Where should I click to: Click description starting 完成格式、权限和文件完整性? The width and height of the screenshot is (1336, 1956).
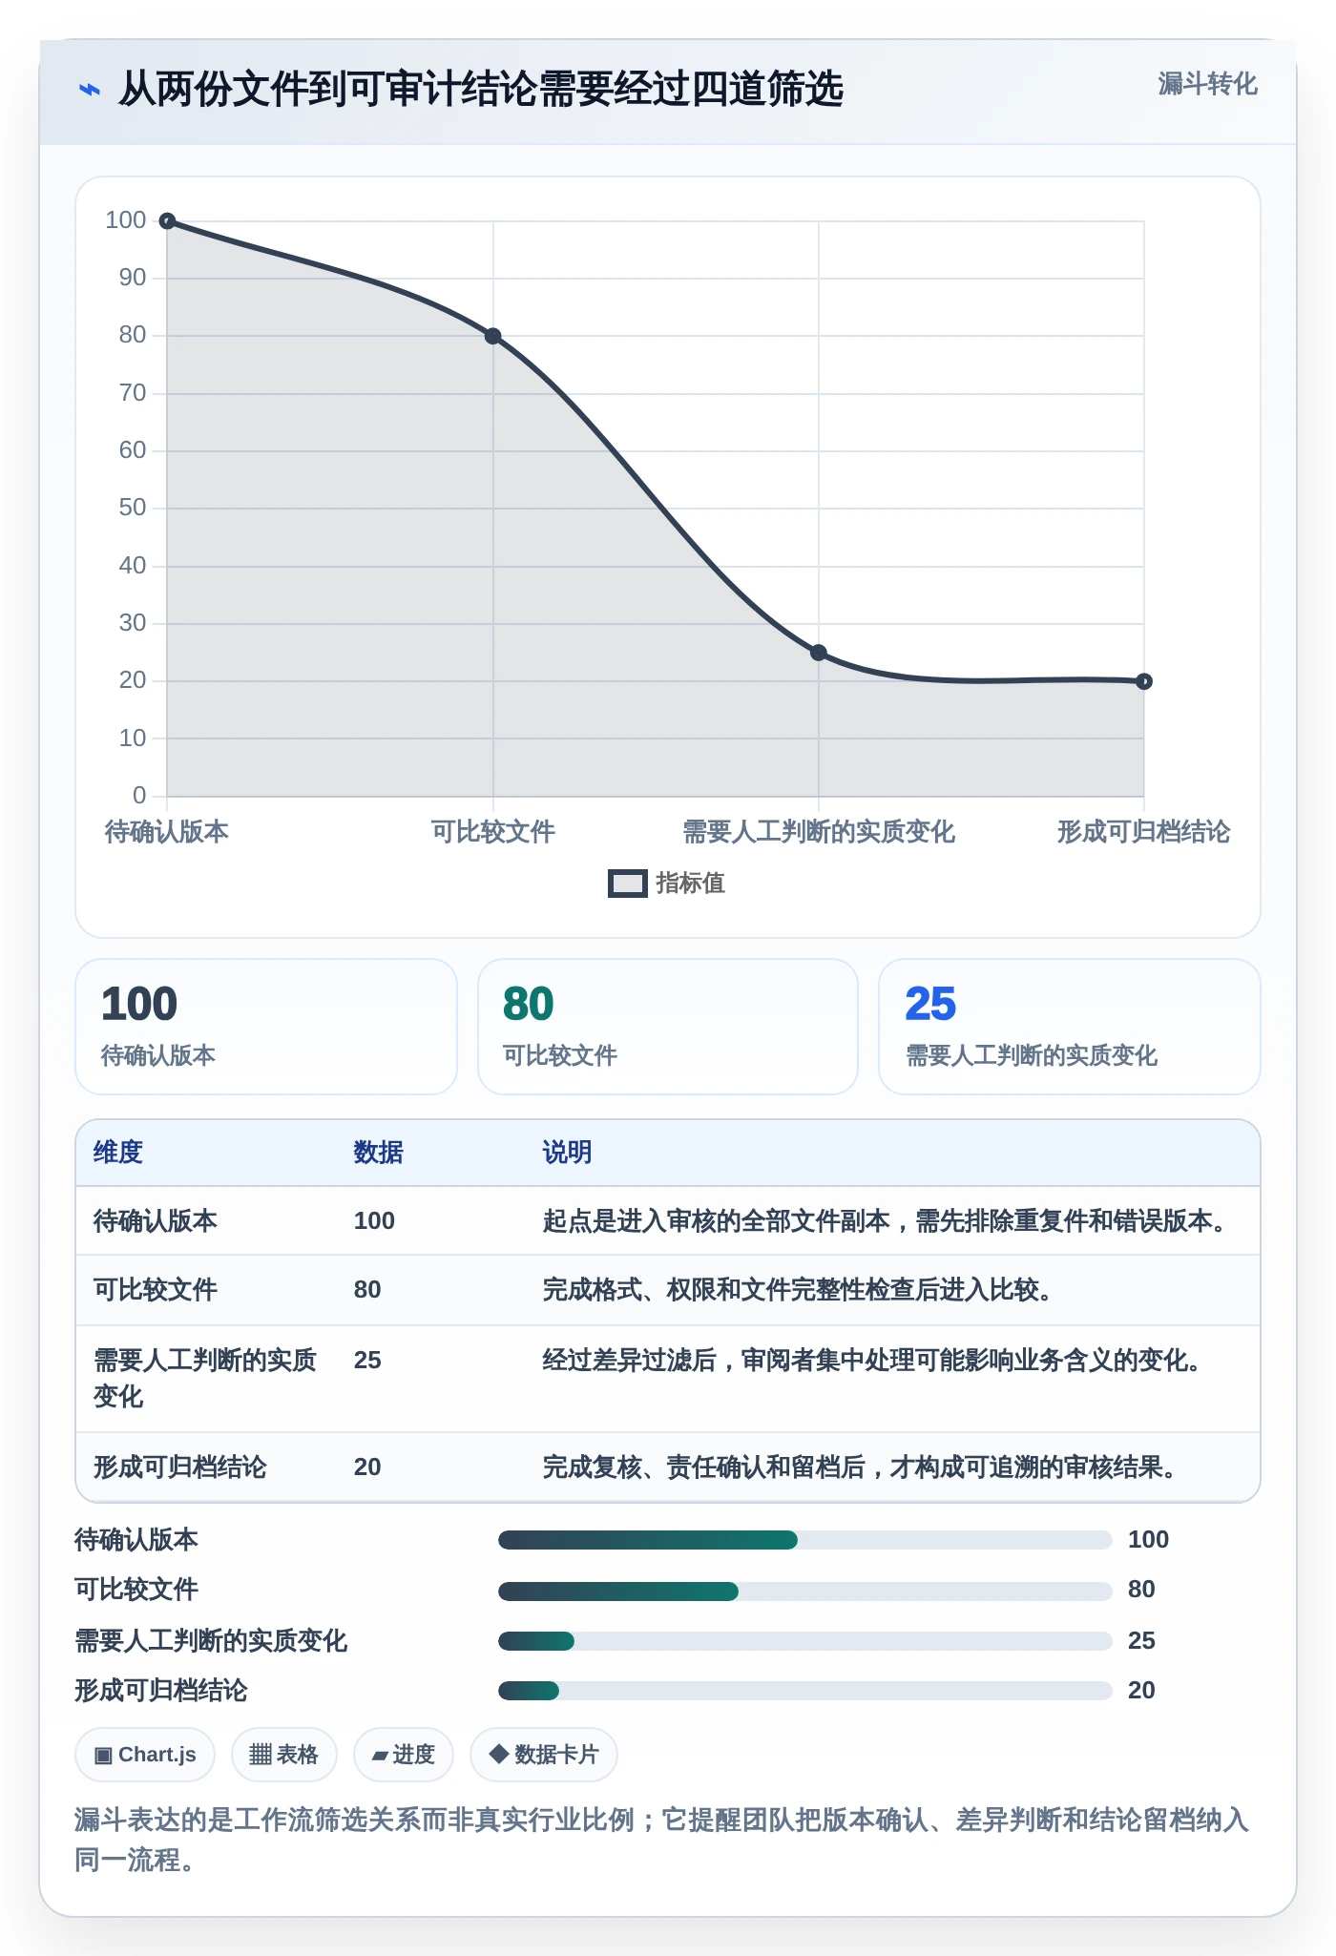point(801,1290)
